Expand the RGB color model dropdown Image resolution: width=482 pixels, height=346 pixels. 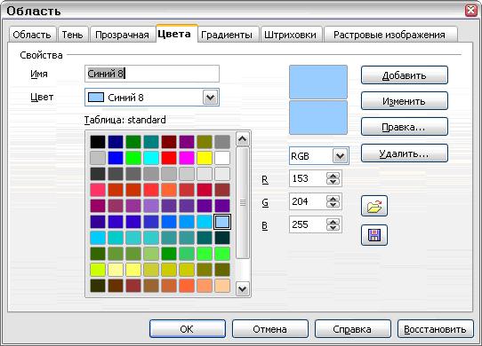coord(341,156)
